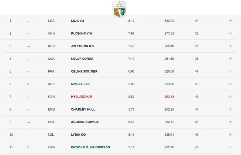
Task: Toggle favorite star for Ruoning Yin
Action: coord(230,34)
